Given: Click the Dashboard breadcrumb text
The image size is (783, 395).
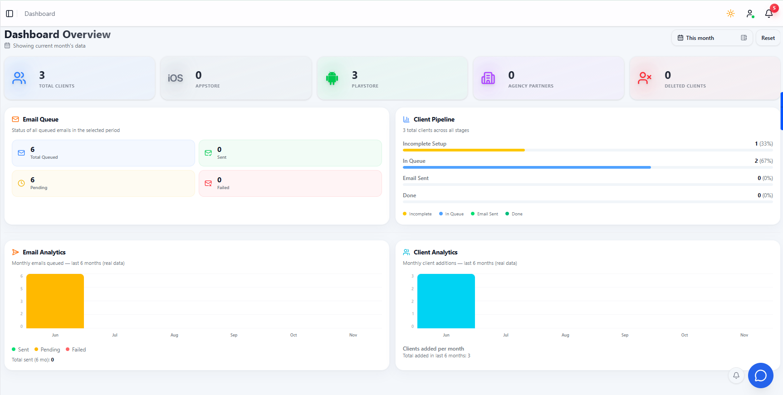Looking at the screenshot, I should point(40,14).
